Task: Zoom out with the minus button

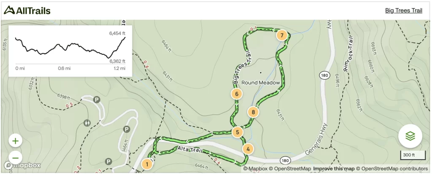Action: [x=16, y=158]
